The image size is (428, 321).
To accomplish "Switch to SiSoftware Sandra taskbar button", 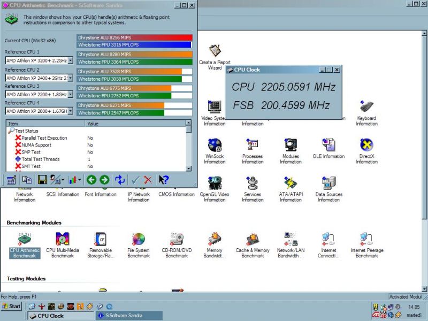I will 129,316.
